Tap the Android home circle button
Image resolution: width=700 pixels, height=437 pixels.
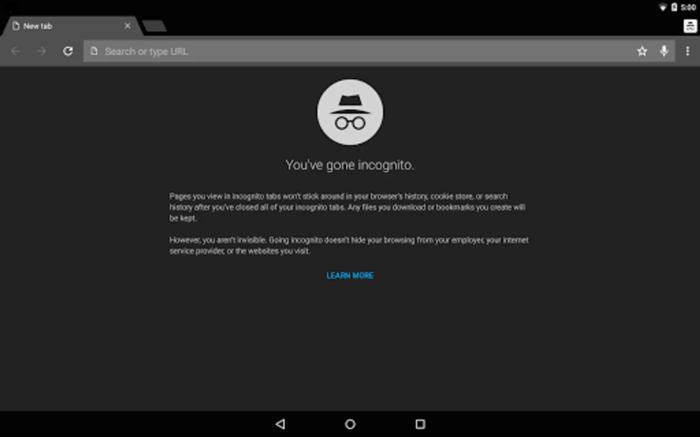350,424
